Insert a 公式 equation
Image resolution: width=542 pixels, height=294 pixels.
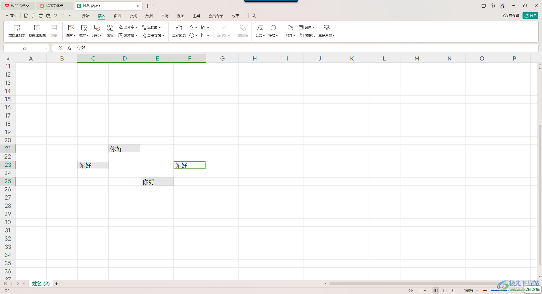click(x=260, y=31)
